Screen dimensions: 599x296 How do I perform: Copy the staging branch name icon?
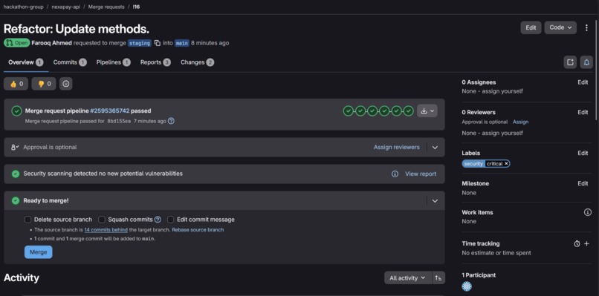(158, 43)
